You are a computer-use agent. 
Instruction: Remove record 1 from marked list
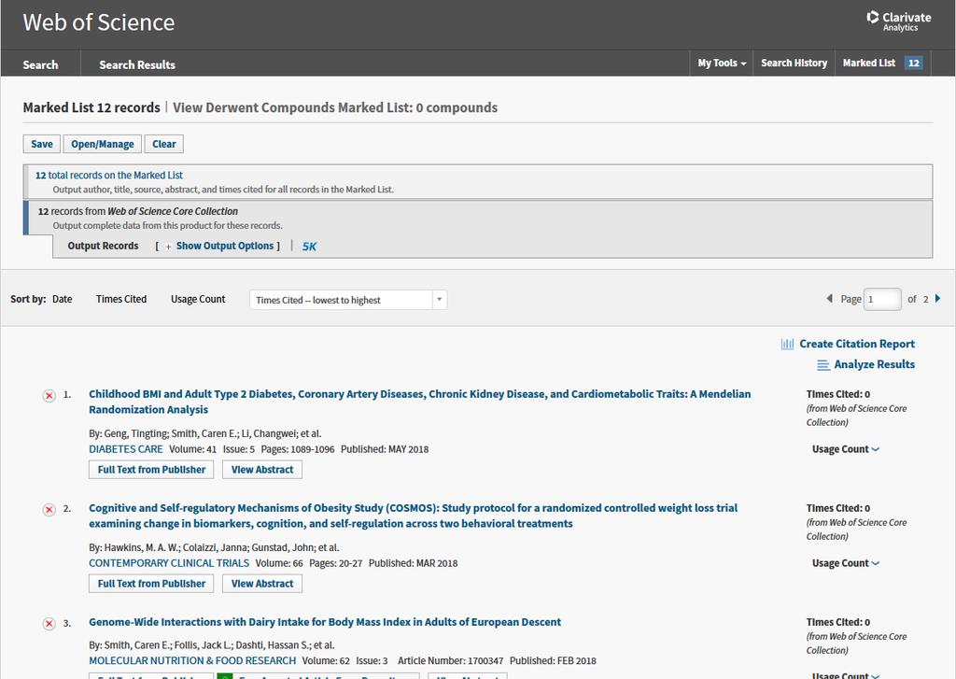pyautogui.click(x=49, y=395)
